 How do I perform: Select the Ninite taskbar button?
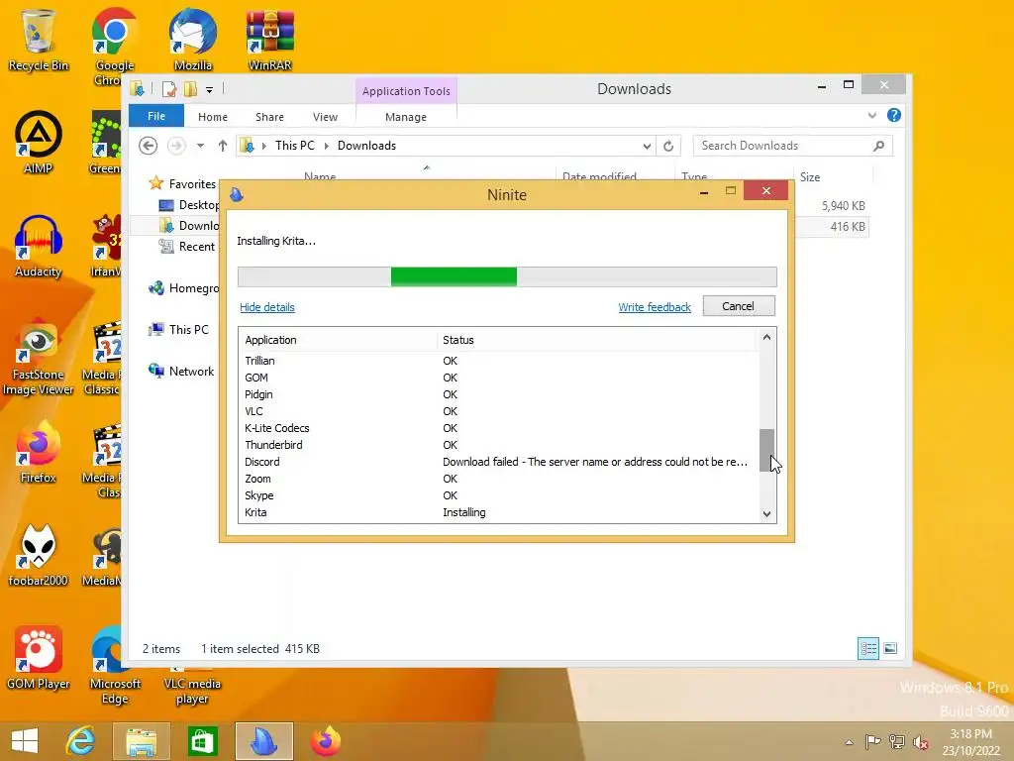point(263,741)
